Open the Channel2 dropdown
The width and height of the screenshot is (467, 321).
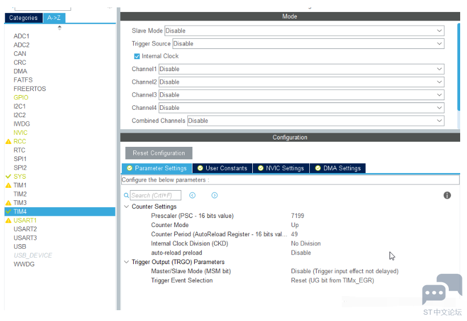point(301,82)
